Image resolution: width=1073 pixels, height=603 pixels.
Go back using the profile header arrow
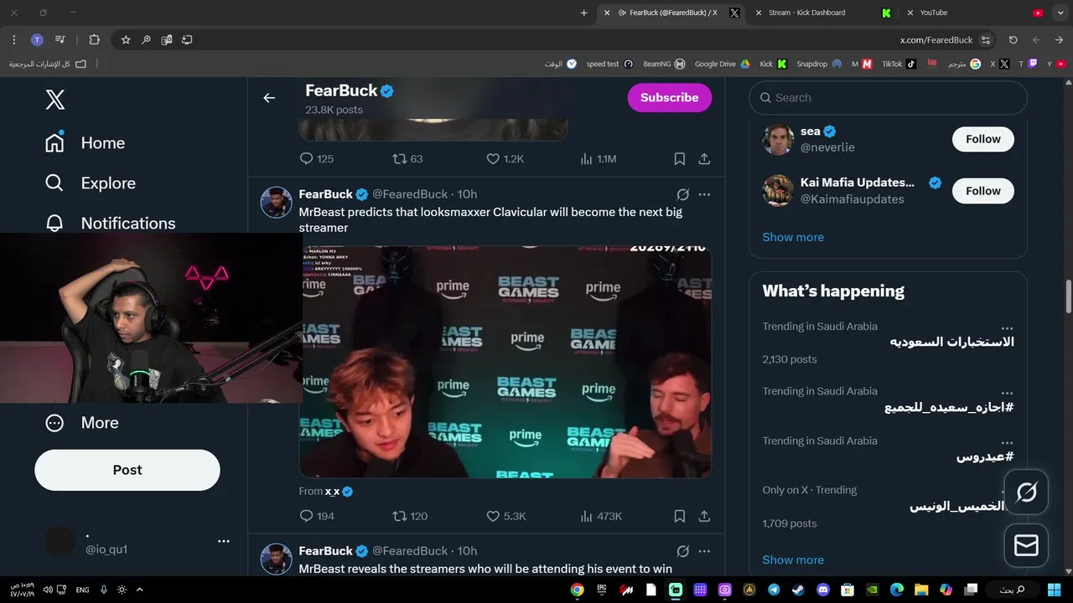point(269,98)
